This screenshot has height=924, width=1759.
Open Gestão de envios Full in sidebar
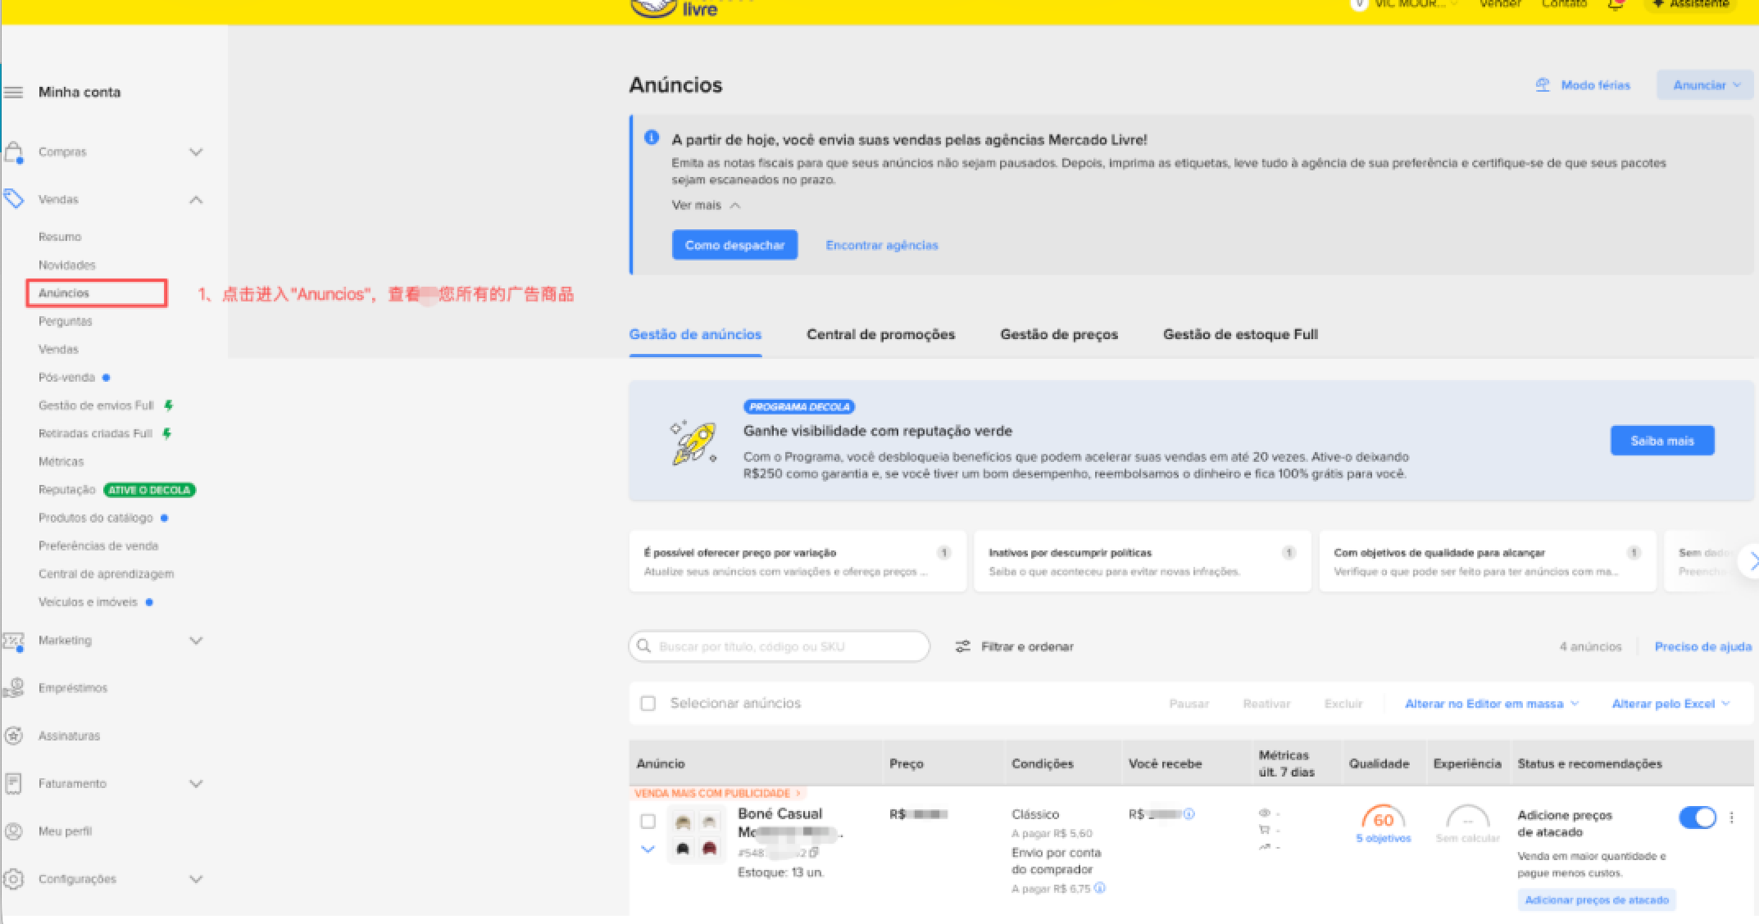96,405
